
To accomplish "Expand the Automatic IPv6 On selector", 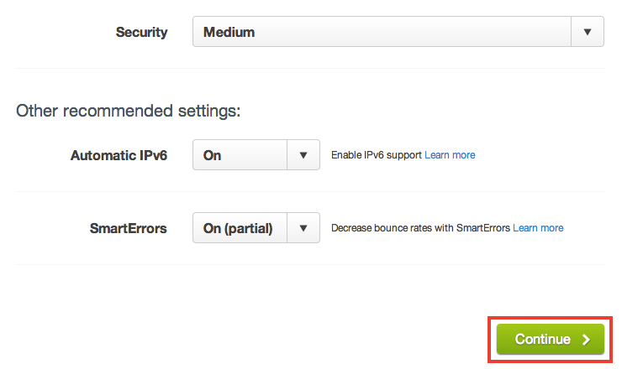I will [x=256, y=155].
